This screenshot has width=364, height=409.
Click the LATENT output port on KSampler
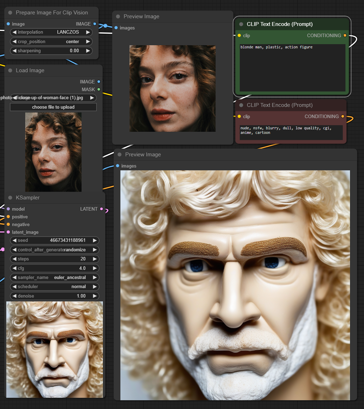pos(101,209)
